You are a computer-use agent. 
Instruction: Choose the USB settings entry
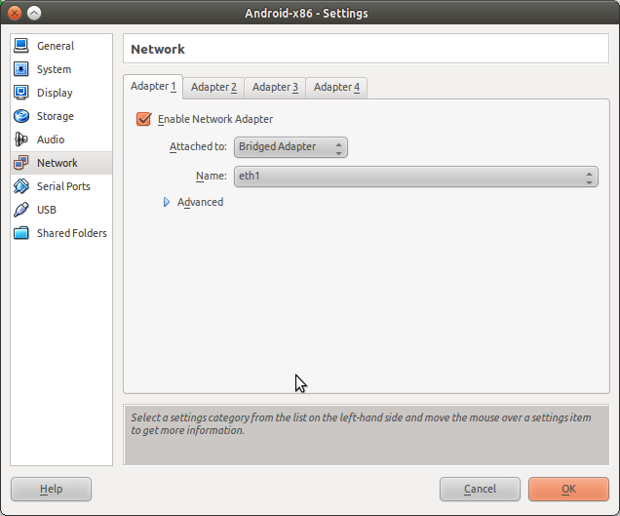[61, 210]
